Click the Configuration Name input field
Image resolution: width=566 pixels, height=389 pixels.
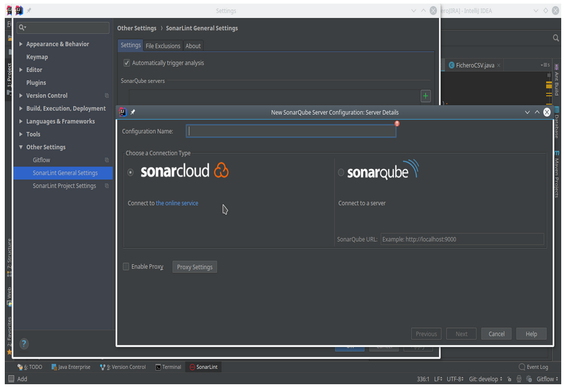[x=291, y=131]
